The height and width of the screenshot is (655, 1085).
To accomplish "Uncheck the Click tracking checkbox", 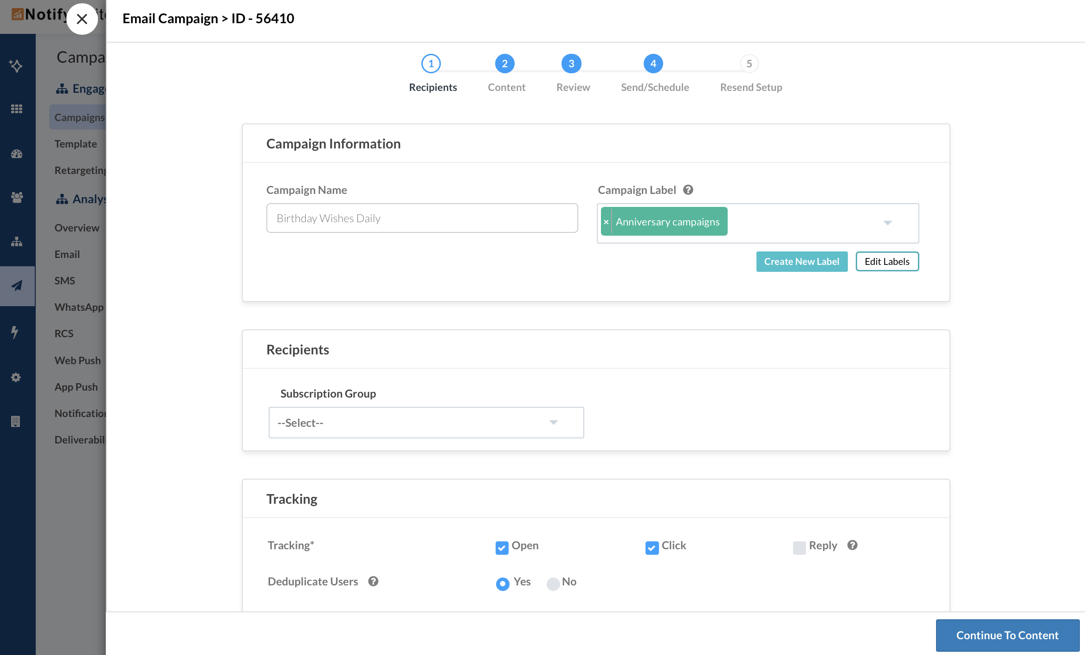I will pos(652,547).
